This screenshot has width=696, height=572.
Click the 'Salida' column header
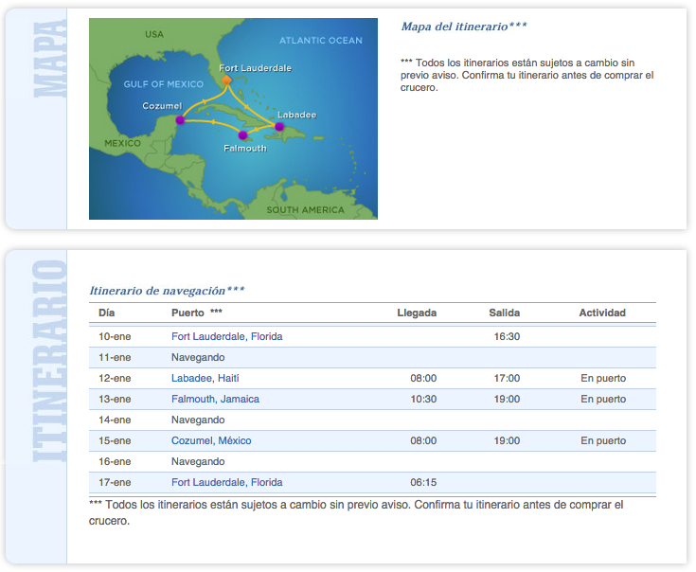[504, 313]
